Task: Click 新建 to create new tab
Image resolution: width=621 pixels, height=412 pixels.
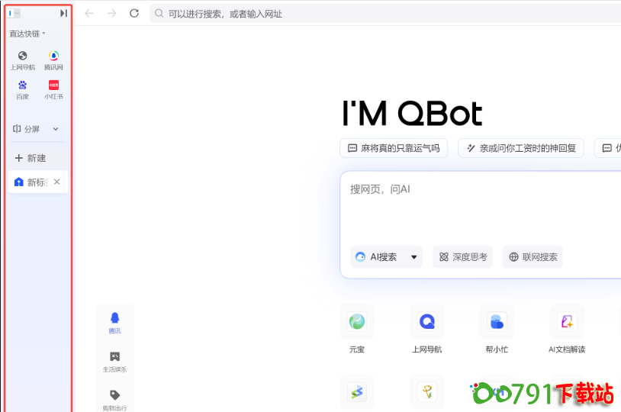Action: tap(31, 158)
